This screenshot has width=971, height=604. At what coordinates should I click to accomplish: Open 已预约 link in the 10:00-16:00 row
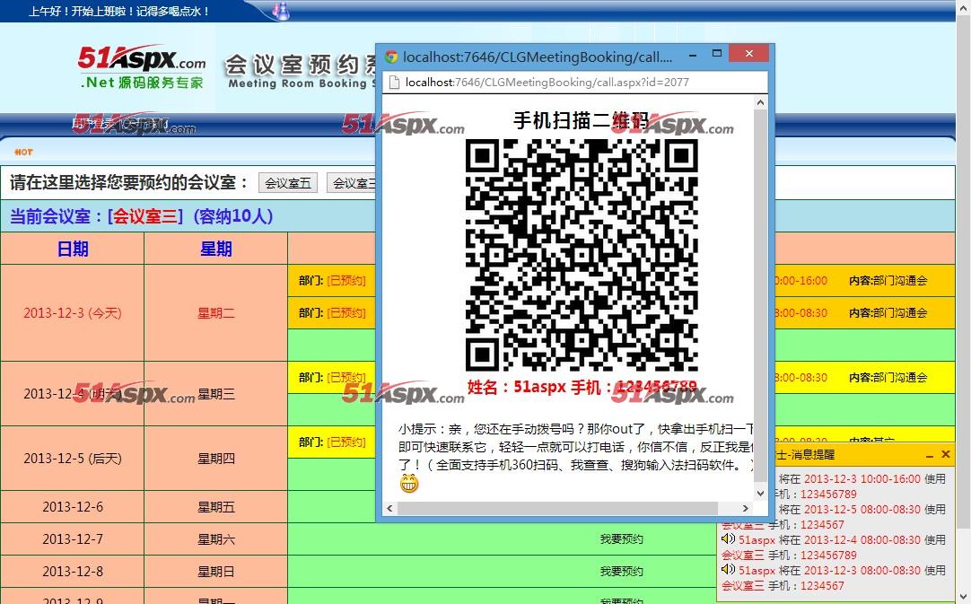pyautogui.click(x=346, y=281)
